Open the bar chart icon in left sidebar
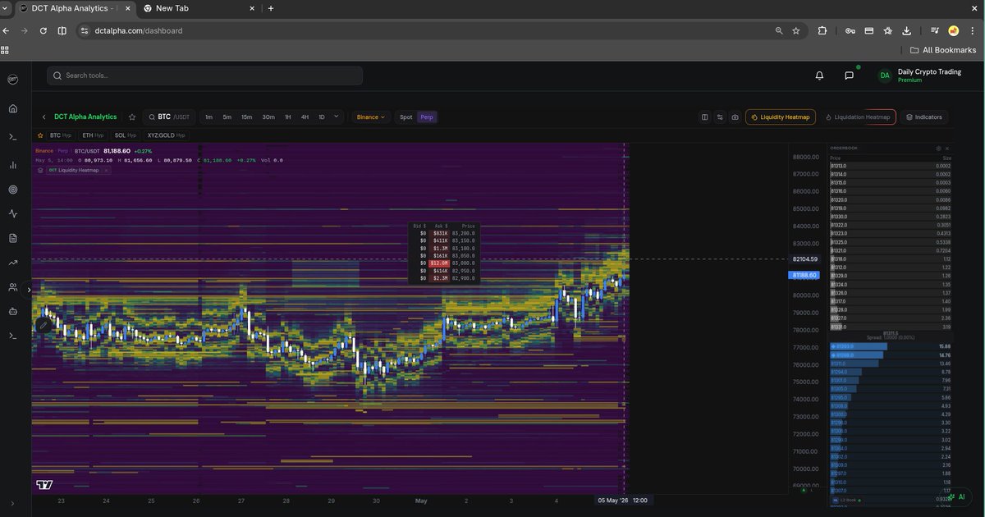985x517 pixels. tap(12, 164)
